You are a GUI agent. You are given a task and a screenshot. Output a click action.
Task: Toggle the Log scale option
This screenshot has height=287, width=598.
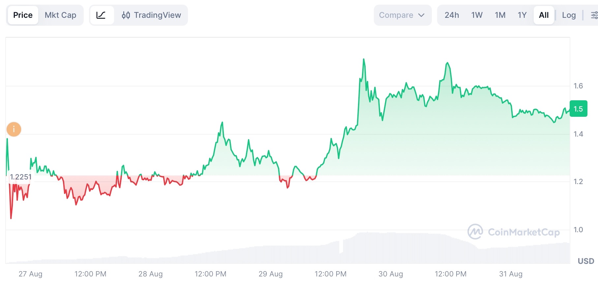(569, 15)
